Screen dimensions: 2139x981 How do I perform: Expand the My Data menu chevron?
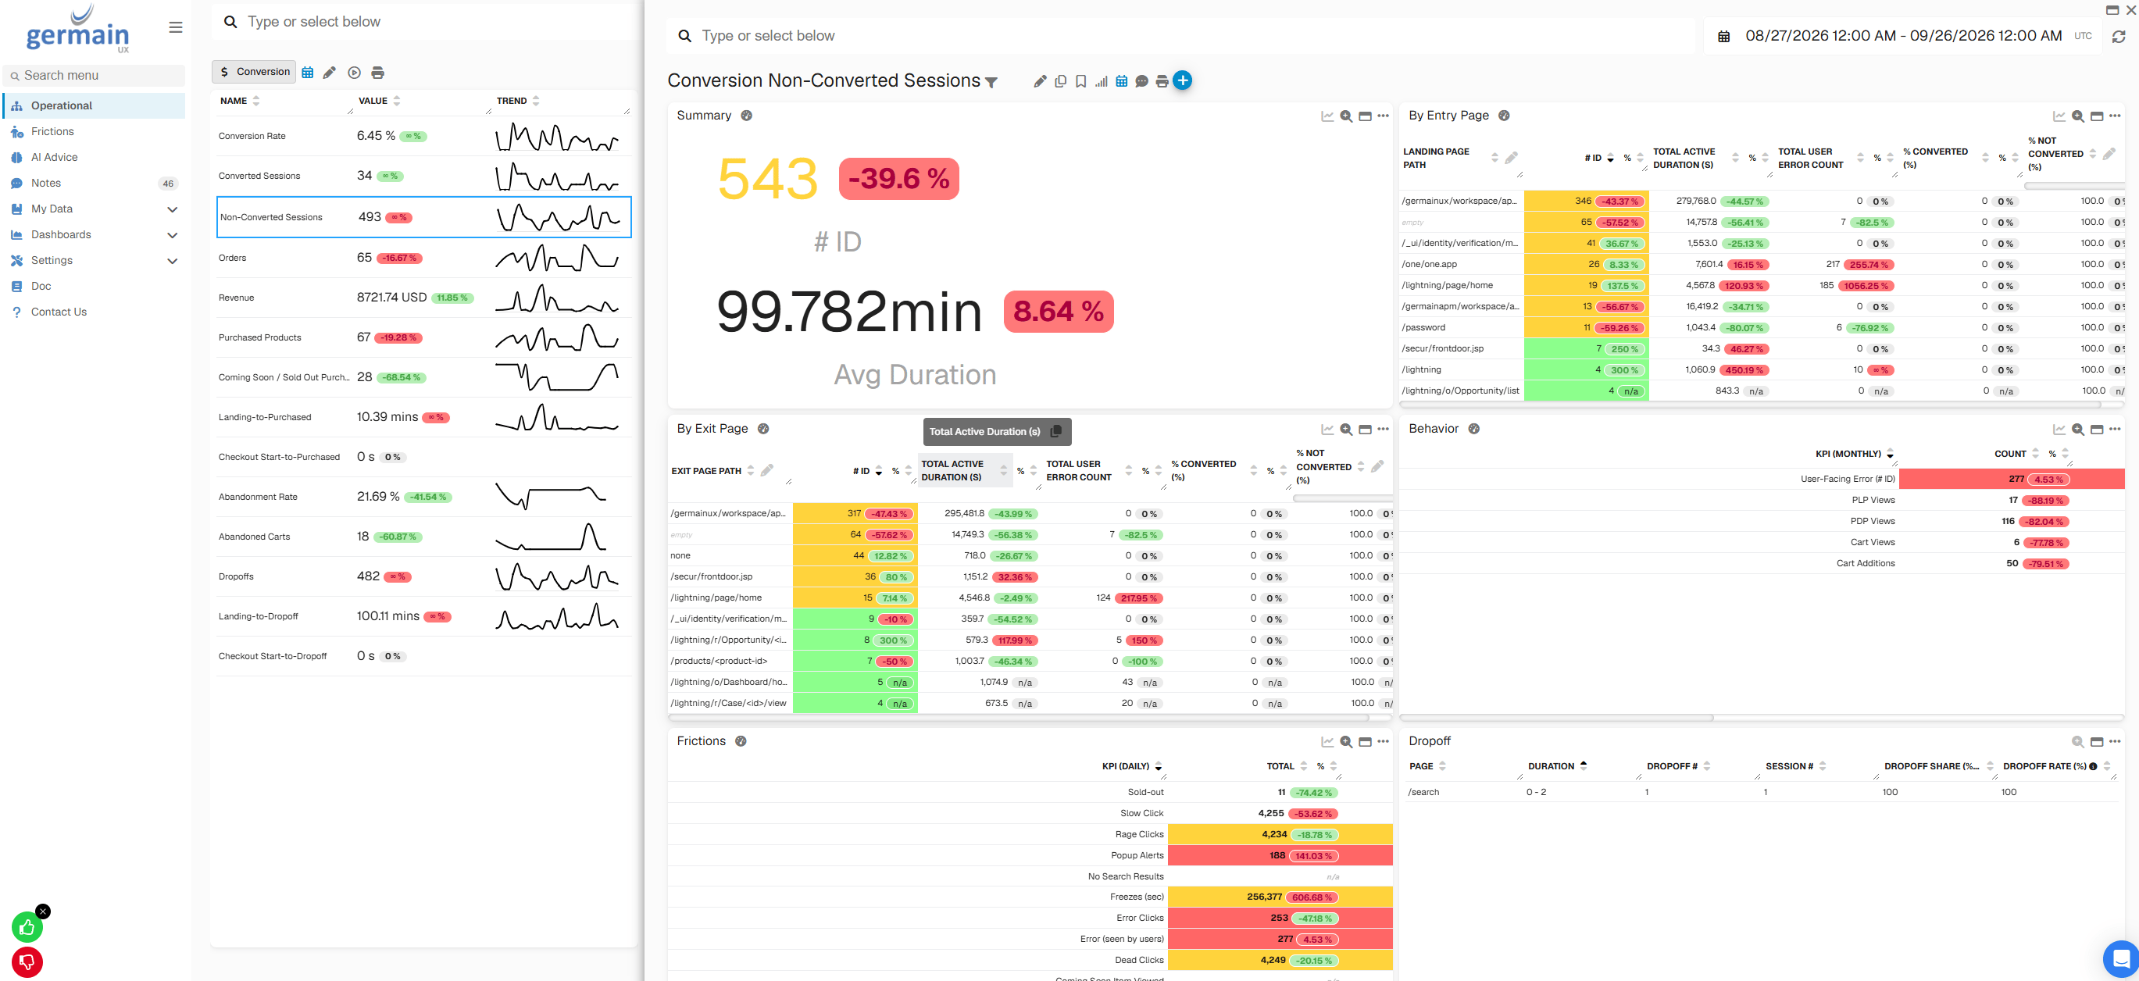pos(173,209)
